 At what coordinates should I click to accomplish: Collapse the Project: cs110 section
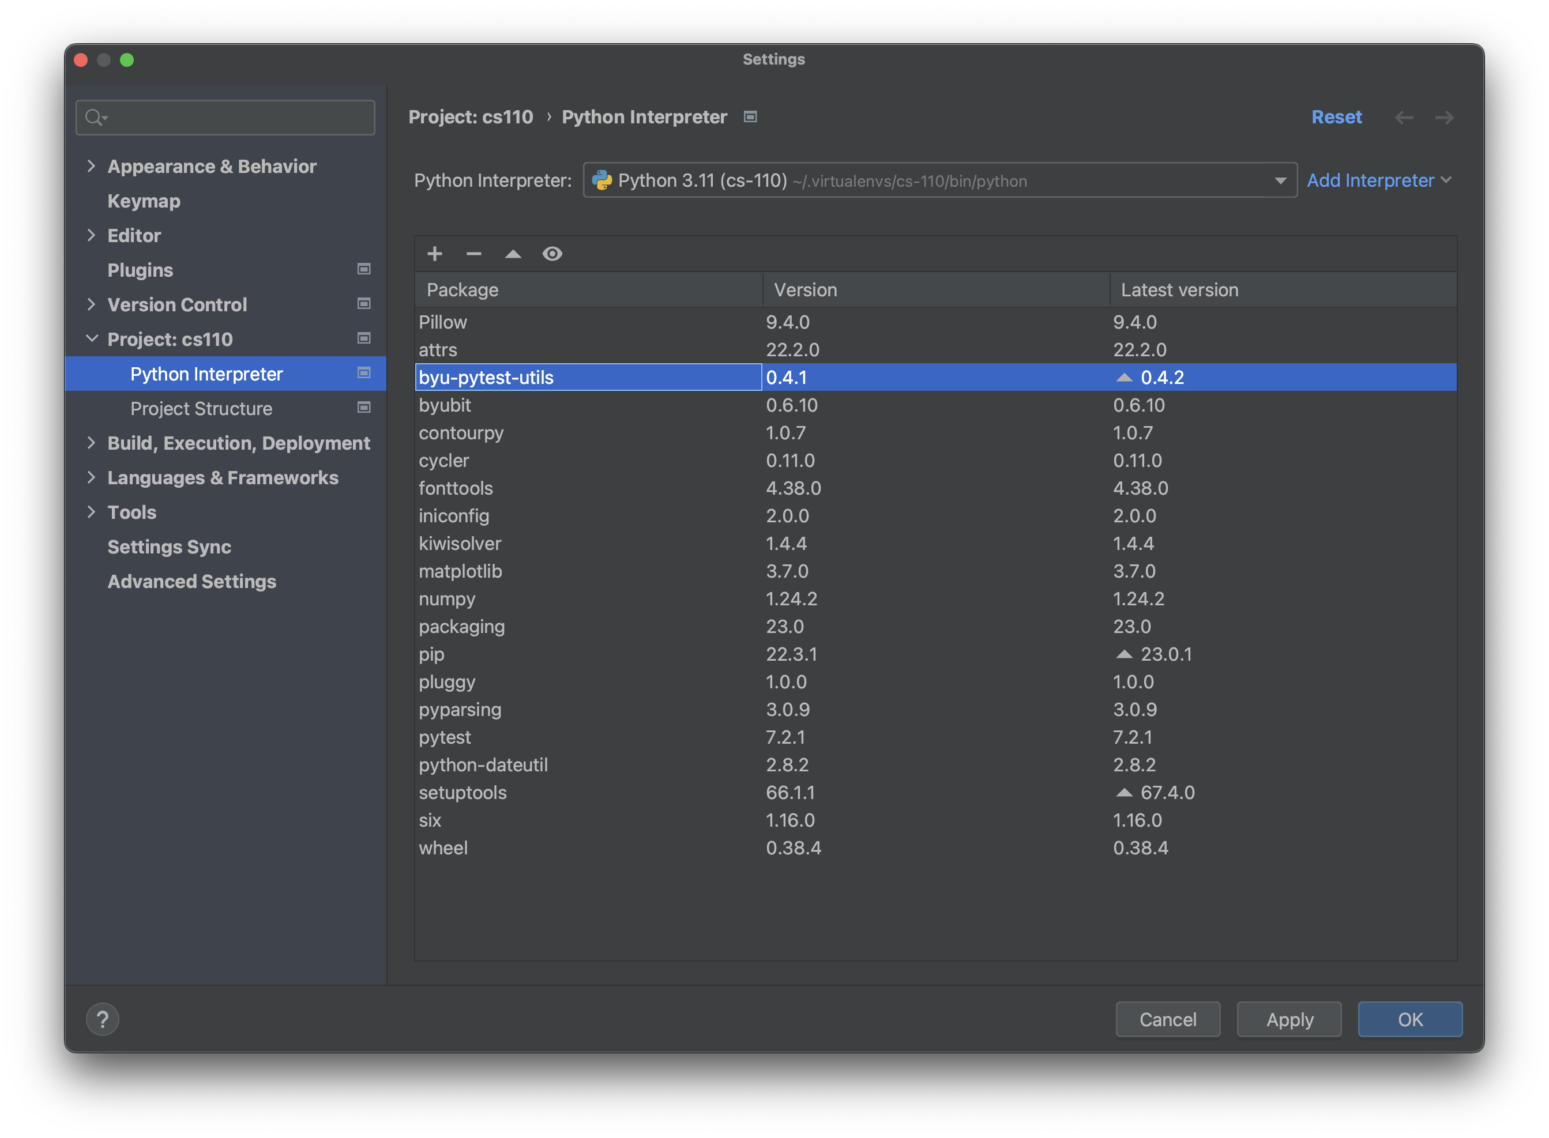pyautogui.click(x=92, y=338)
